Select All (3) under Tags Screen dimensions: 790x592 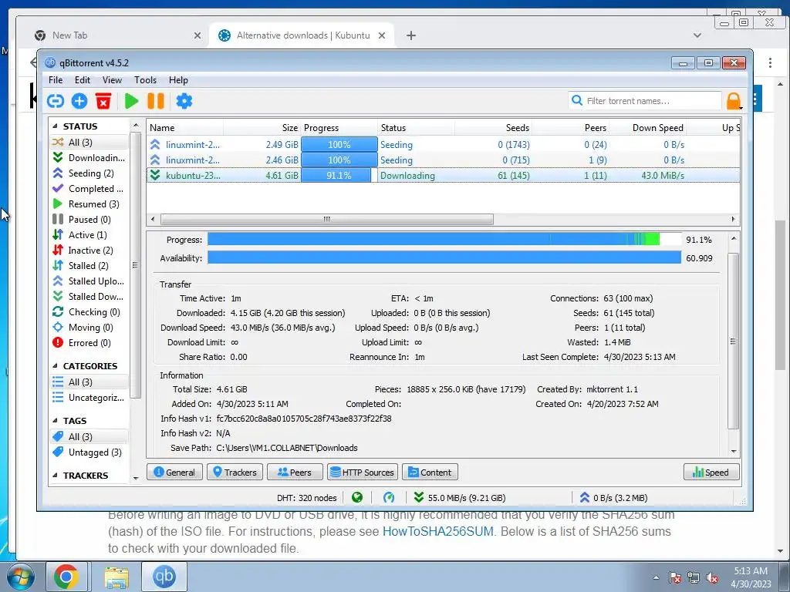point(89,437)
